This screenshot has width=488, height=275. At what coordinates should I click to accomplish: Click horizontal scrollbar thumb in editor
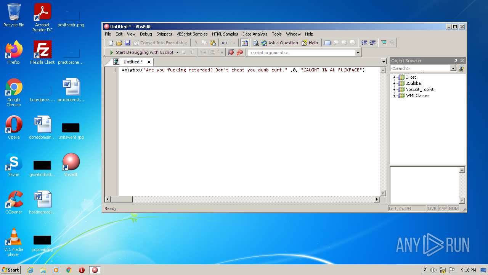[x=122, y=199]
